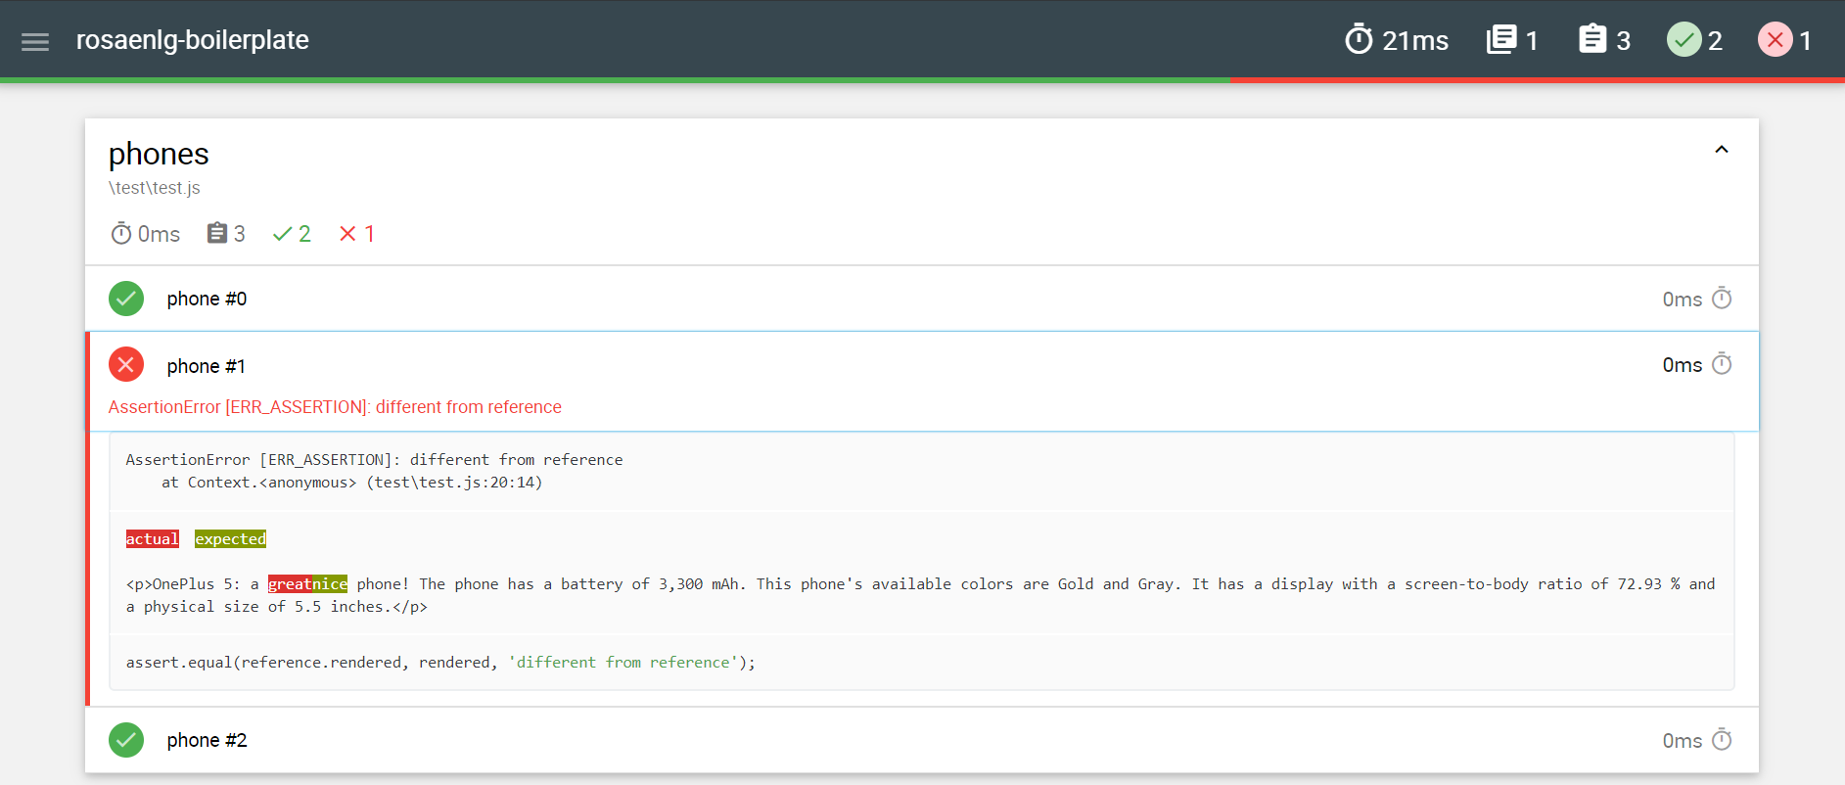Screen dimensions: 1845x785
Task: Collapse the phones suite with chevron
Action: pos(1722,150)
